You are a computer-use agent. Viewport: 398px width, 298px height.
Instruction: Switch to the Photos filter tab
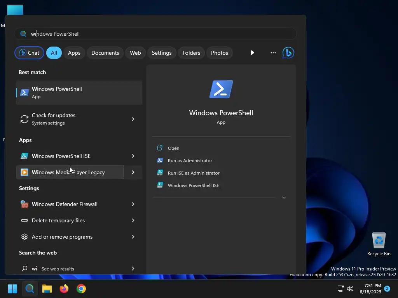tap(220, 53)
